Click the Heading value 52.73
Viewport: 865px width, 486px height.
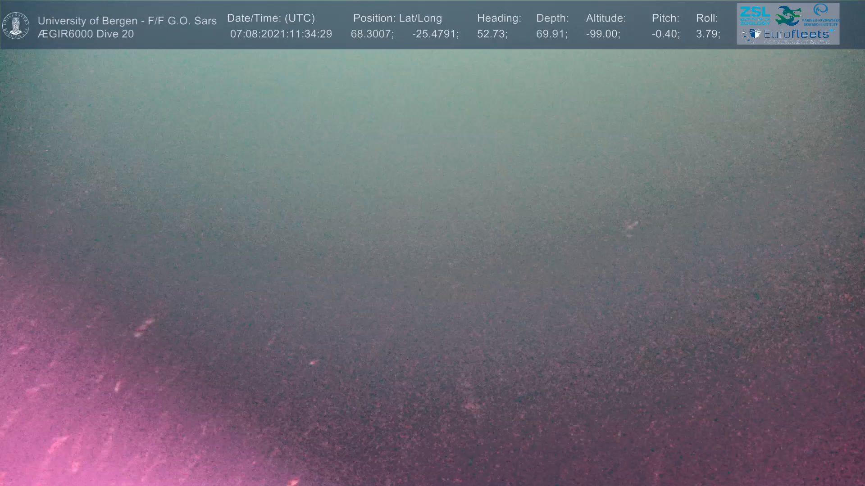click(x=492, y=34)
